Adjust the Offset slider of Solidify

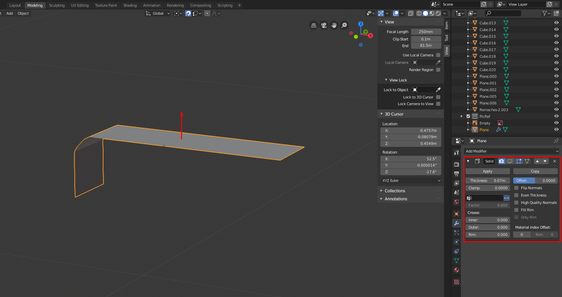[x=535, y=181]
